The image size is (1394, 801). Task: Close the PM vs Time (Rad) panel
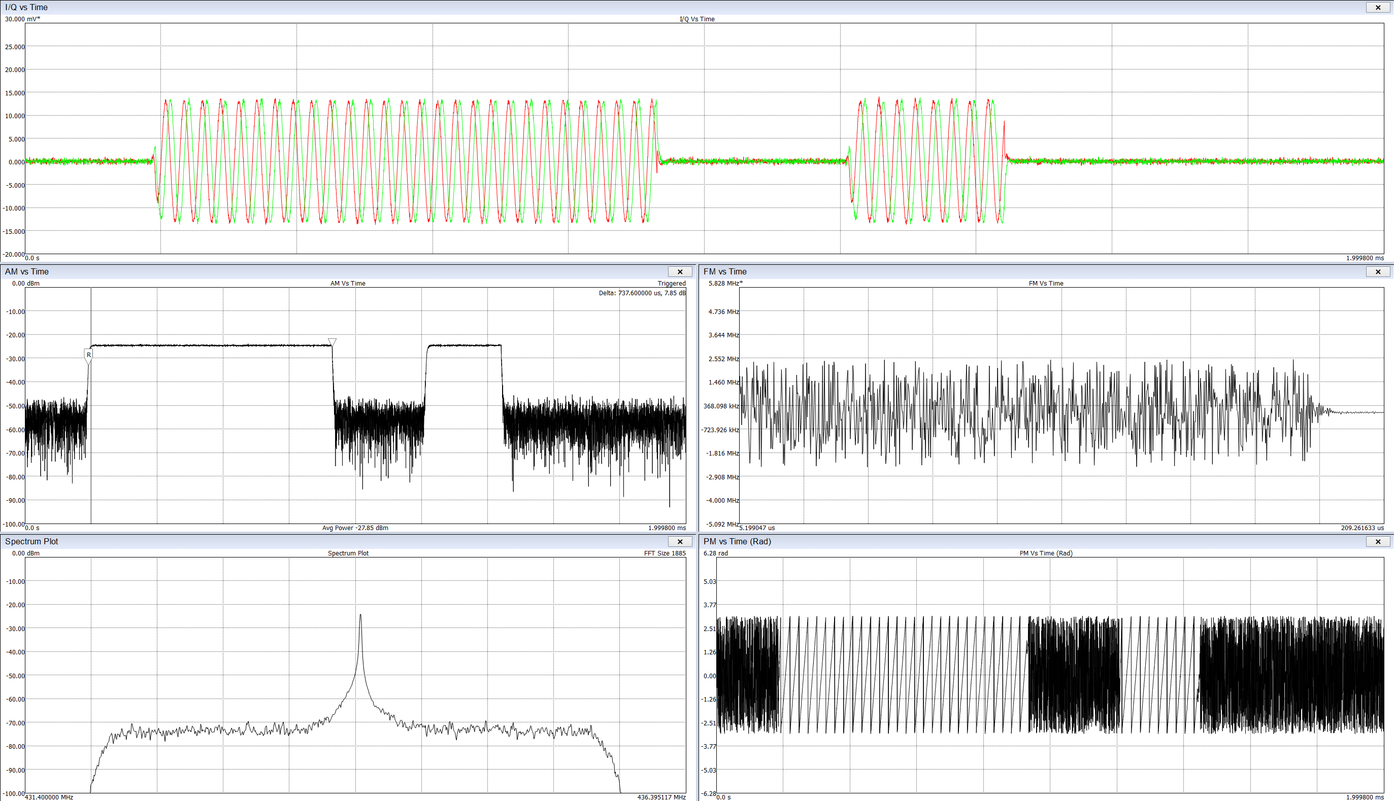[x=1377, y=541]
